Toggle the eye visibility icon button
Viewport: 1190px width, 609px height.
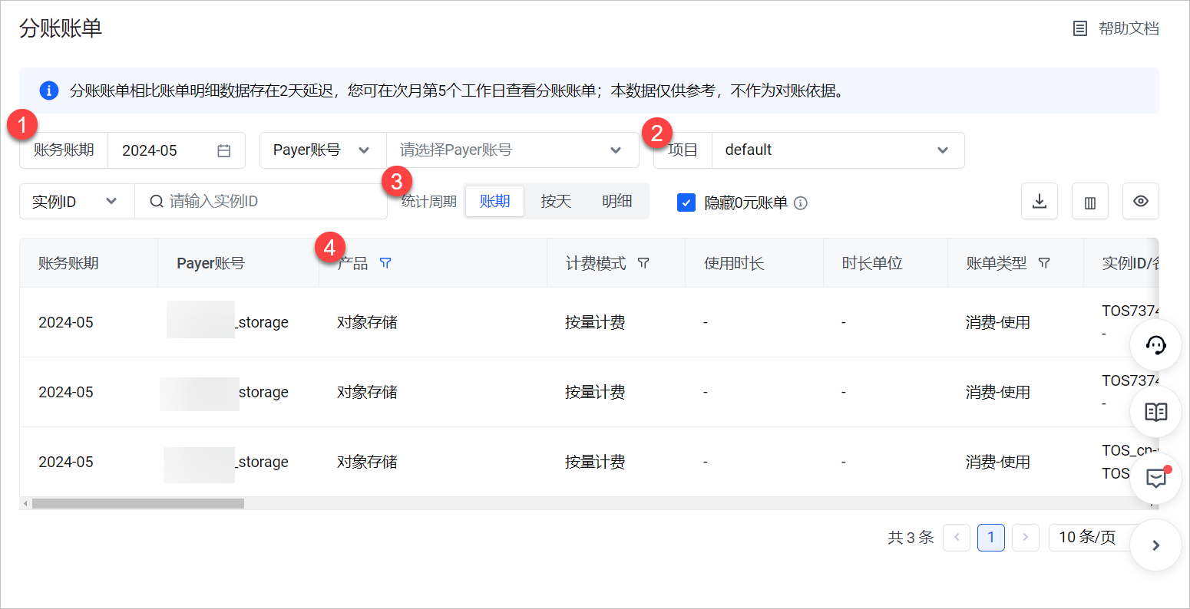click(1141, 201)
